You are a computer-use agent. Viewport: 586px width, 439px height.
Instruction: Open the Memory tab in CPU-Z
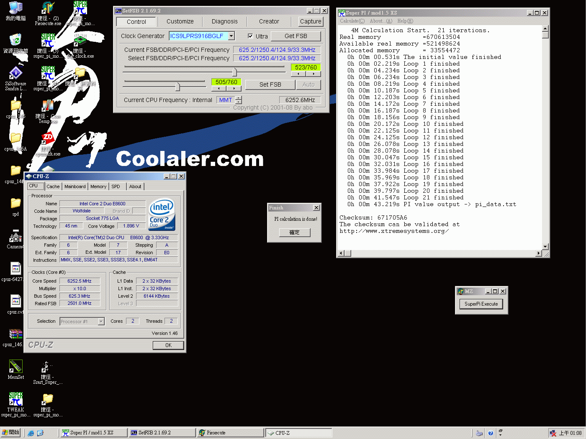[98, 186]
